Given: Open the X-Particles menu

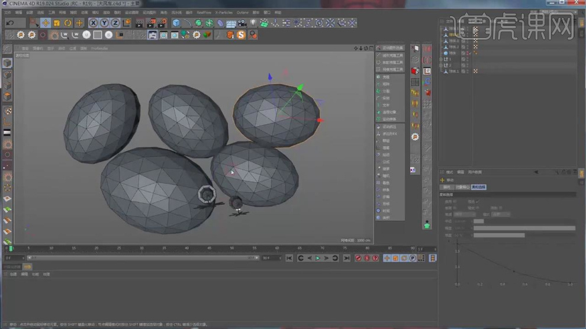Looking at the screenshot, I should click(224, 12).
